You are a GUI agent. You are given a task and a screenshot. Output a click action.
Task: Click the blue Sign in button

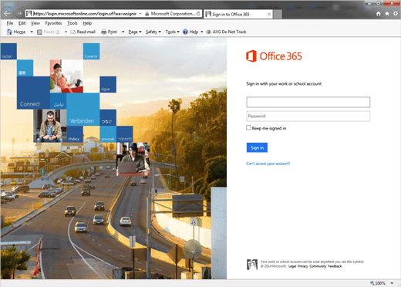[x=257, y=147]
